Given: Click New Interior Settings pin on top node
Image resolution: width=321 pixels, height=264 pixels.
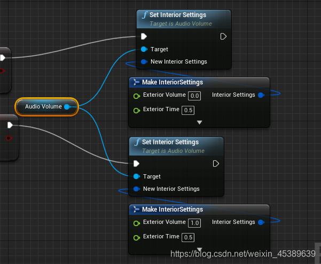Looking at the screenshot, I should pos(144,61).
